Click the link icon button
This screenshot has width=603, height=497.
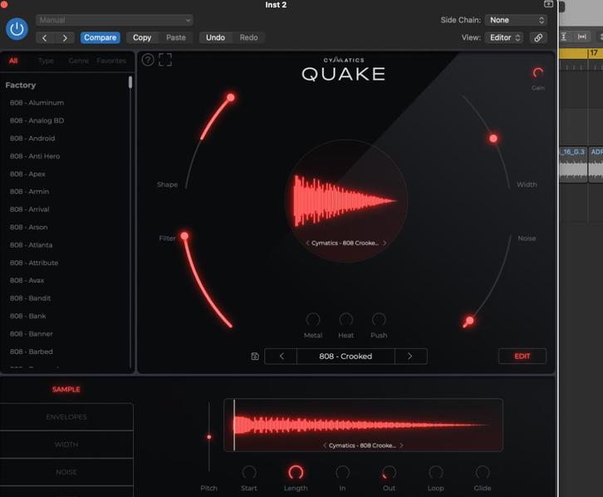pos(538,37)
